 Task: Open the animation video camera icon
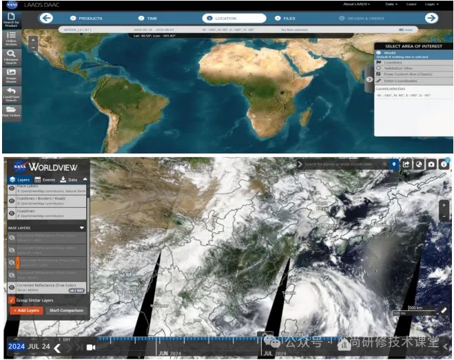pyautogui.click(x=91, y=347)
